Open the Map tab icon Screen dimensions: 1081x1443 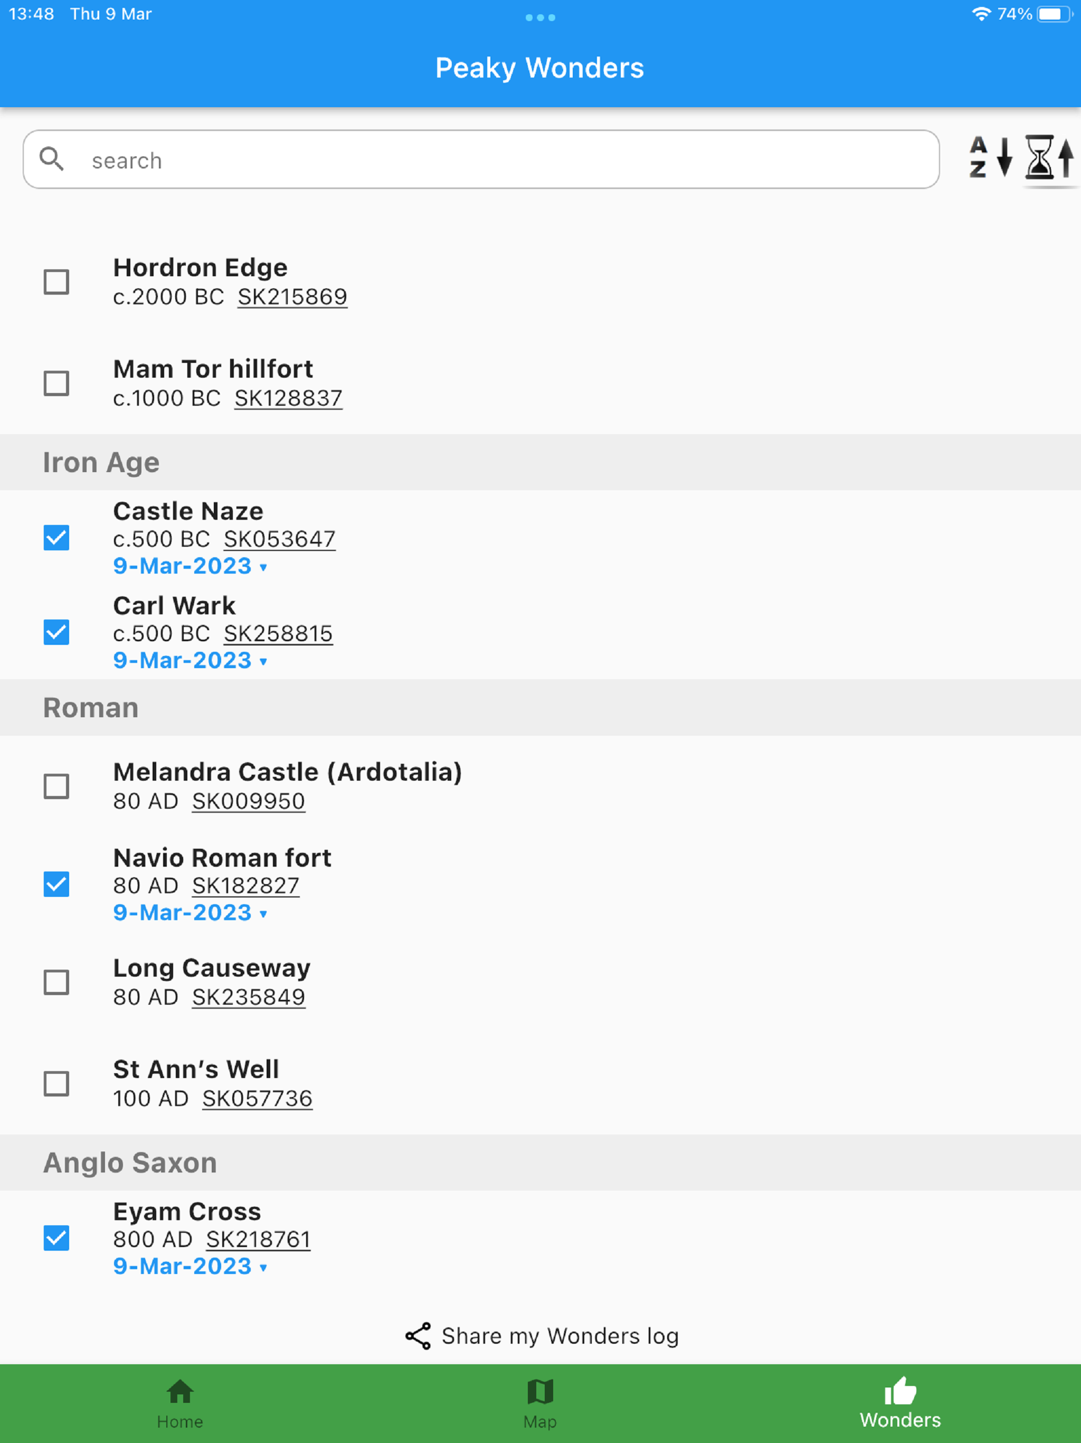tap(540, 1391)
